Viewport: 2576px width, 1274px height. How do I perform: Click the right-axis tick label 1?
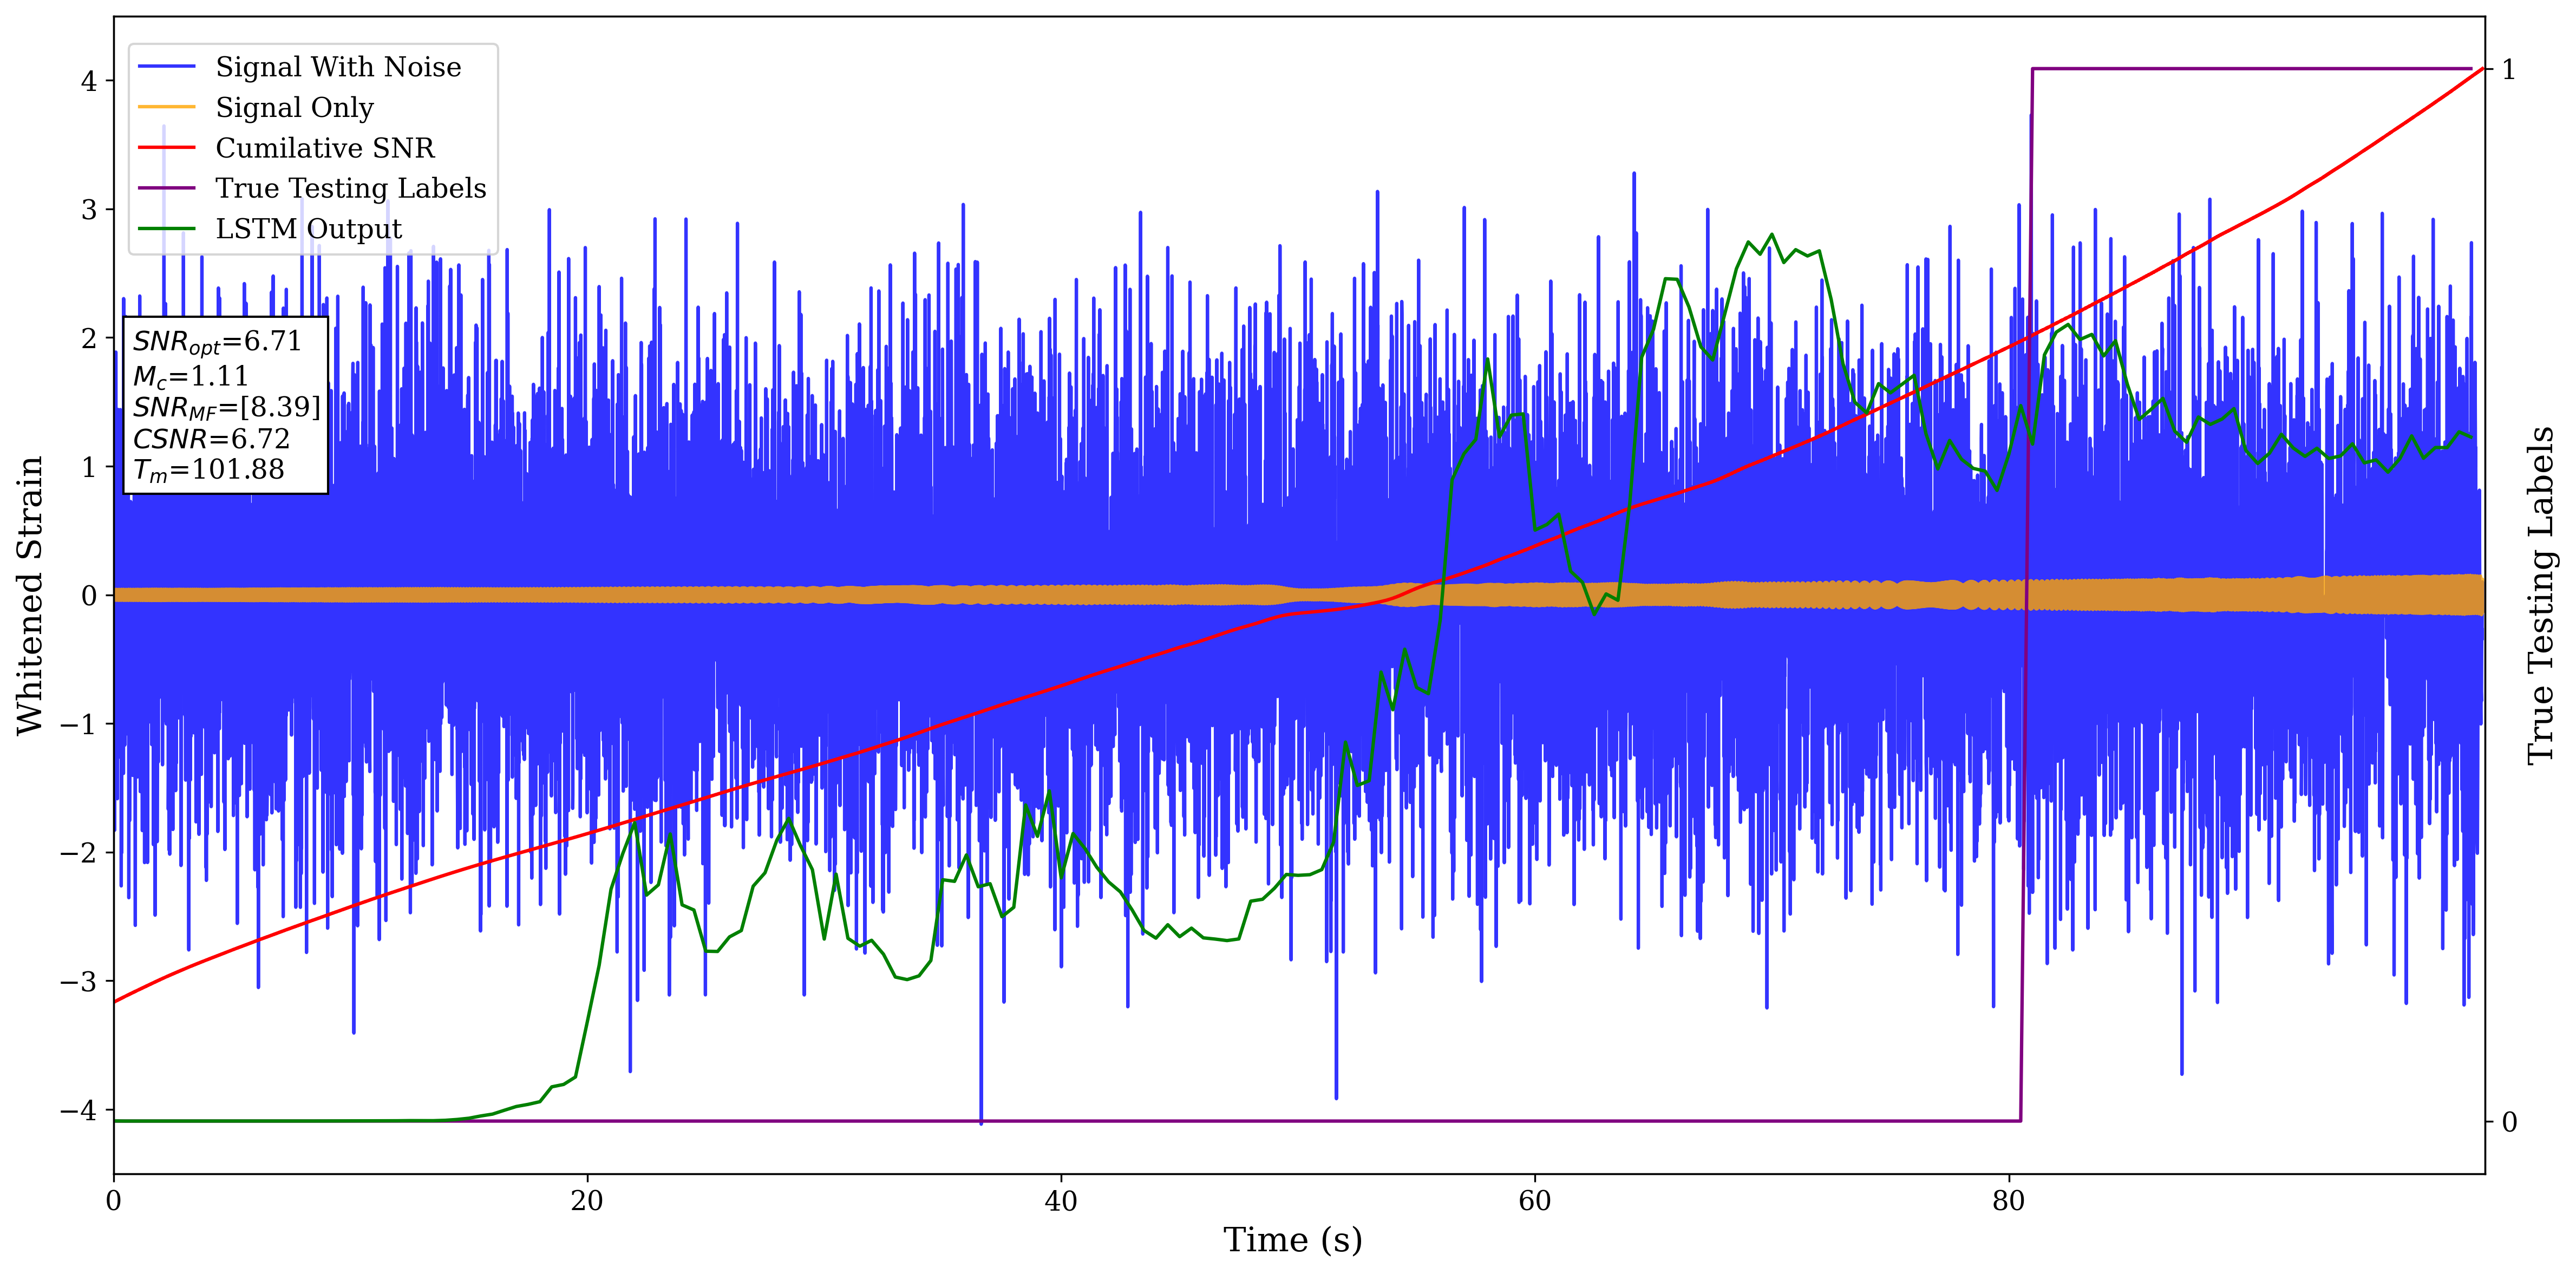pyautogui.click(x=2508, y=69)
